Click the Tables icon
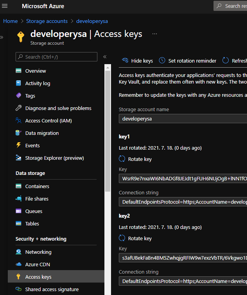 18,223
